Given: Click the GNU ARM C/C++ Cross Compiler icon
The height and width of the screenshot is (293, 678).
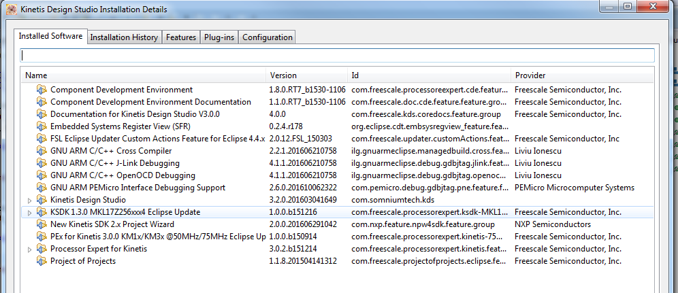Looking at the screenshot, I should point(42,151).
